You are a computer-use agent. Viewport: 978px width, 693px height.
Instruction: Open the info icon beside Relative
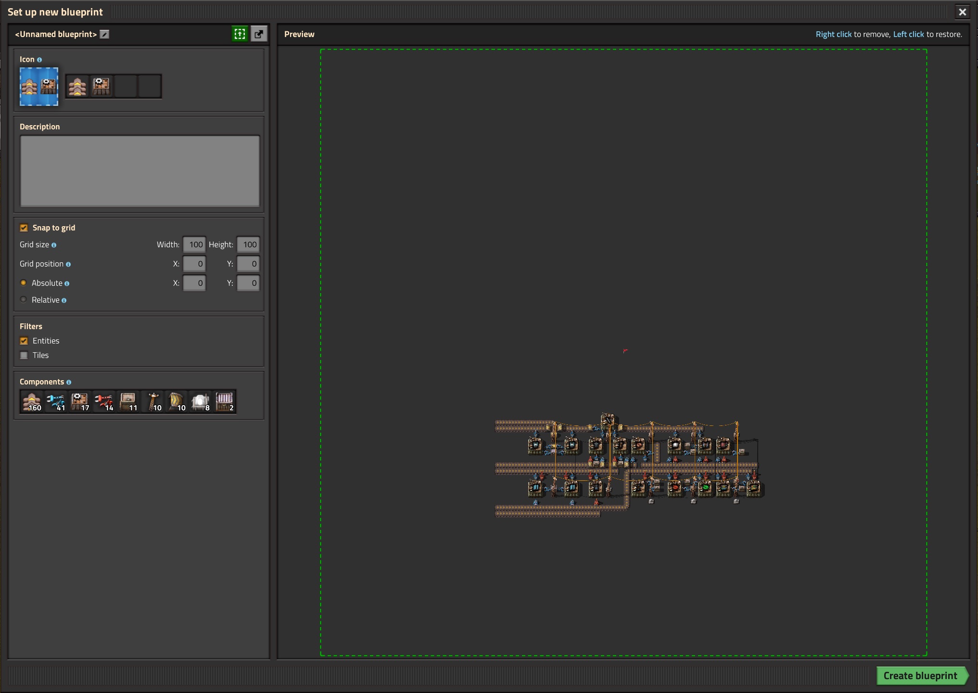(64, 300)
